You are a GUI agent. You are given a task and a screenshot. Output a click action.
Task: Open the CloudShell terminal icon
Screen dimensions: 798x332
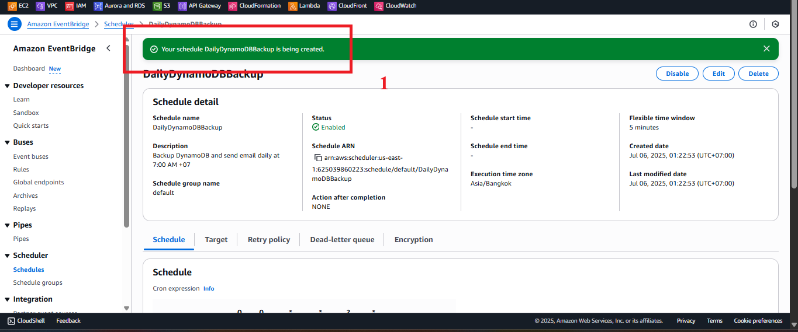point(11,320)
